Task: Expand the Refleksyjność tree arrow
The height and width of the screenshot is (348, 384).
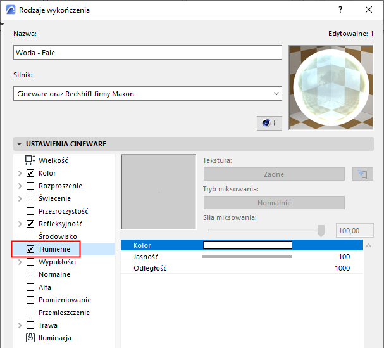Action: [20, 224]
